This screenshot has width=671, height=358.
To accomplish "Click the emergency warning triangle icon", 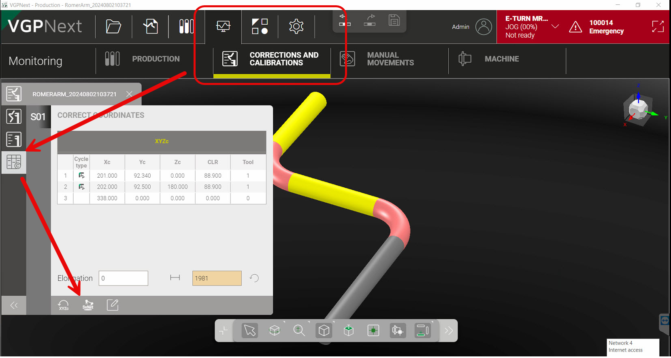I will point(575,27).
